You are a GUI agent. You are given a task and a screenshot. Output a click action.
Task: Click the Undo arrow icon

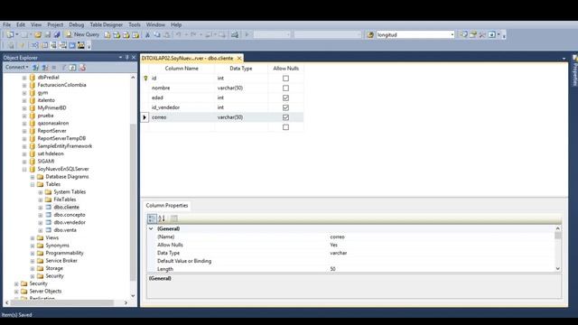178,34
